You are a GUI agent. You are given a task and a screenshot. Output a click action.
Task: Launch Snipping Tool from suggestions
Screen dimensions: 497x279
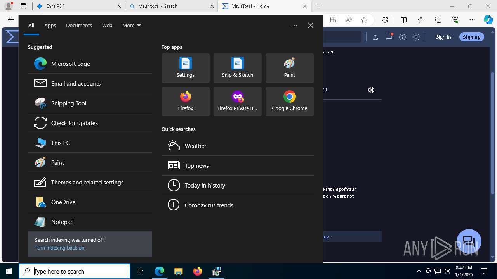[x=90, y=103]
